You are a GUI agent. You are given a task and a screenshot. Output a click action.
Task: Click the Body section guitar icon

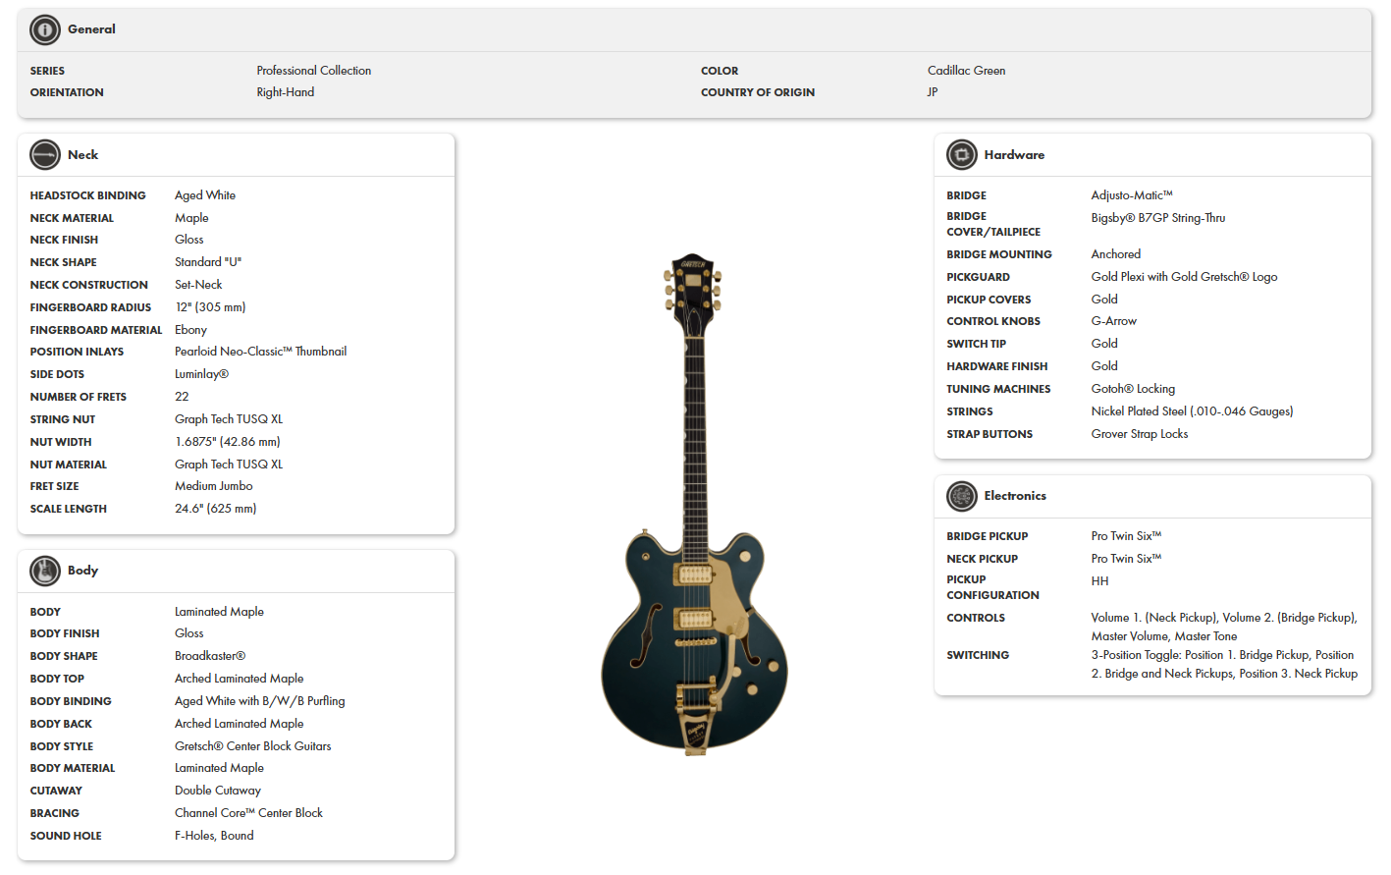[x=45, y=571]
